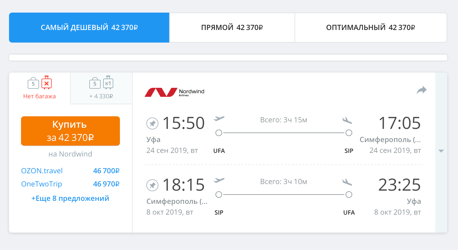Screen dimensions: 458x250
Task: Select baggage option for + 4 330₽
Action: coord(101,88)
